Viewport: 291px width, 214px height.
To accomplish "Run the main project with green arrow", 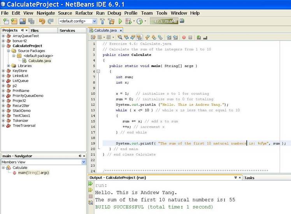I will pyautogui.click(x=120, y=21).
